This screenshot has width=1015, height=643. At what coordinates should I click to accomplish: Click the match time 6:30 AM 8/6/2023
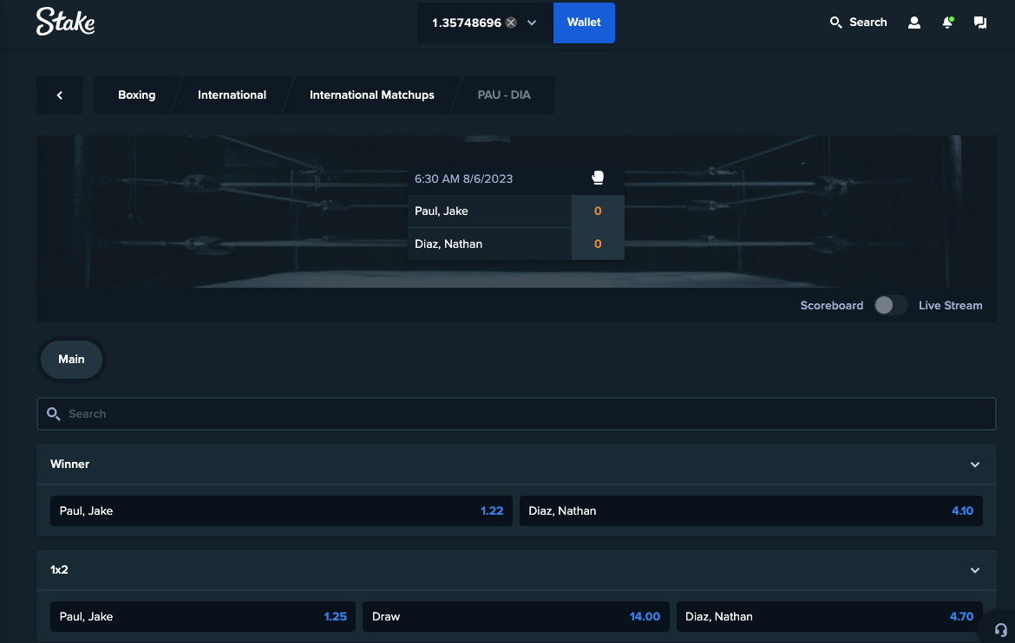click(463, 179)
